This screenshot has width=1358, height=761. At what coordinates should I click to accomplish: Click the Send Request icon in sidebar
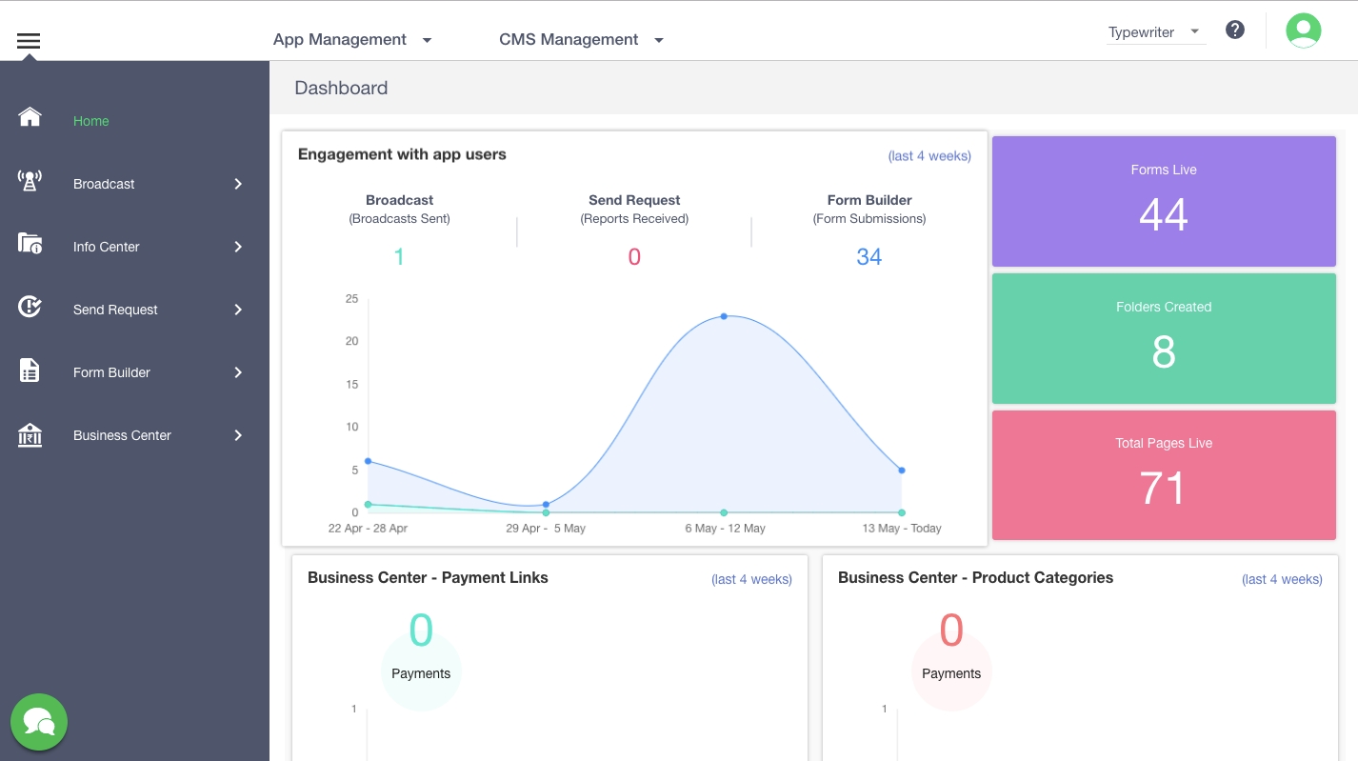click(x=30, y=307)
